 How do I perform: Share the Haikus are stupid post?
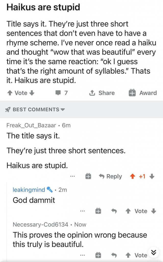coord(102,93)
